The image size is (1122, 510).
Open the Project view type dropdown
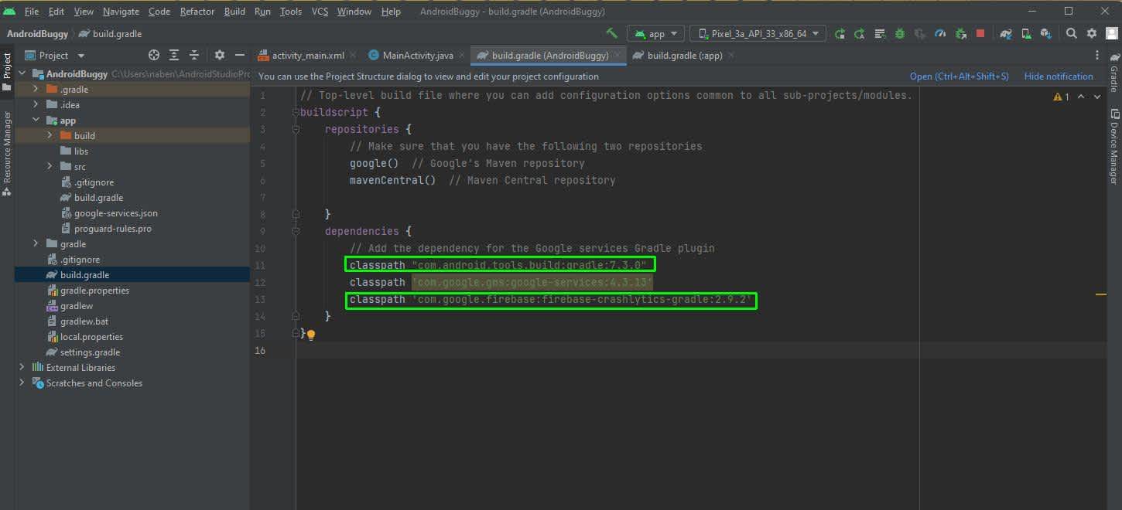click(55, 55)
